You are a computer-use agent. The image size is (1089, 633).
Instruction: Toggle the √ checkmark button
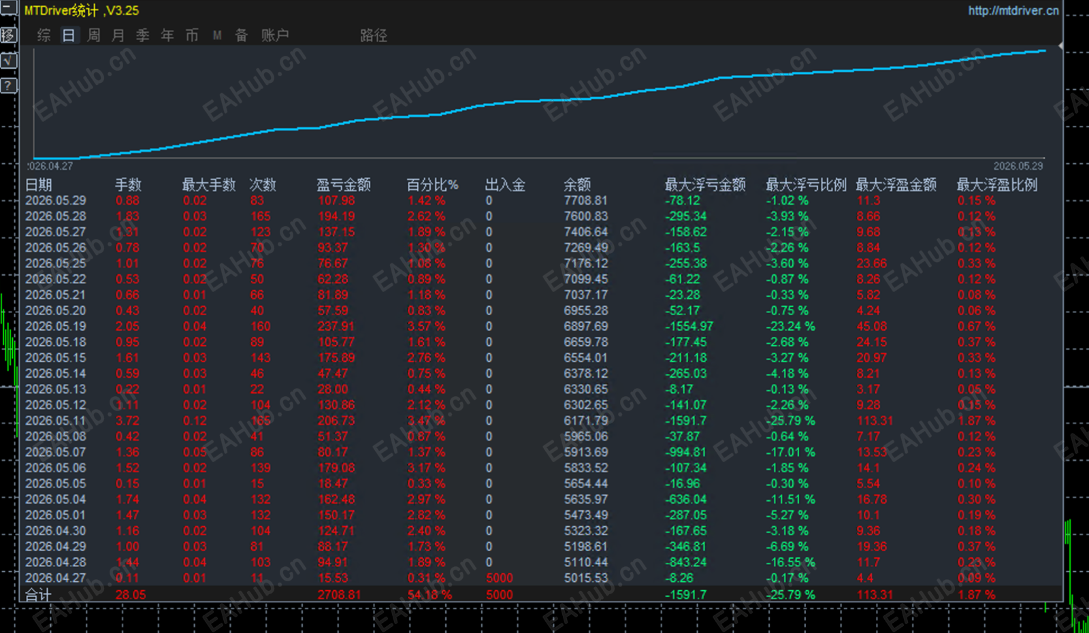tap(8, 61)
